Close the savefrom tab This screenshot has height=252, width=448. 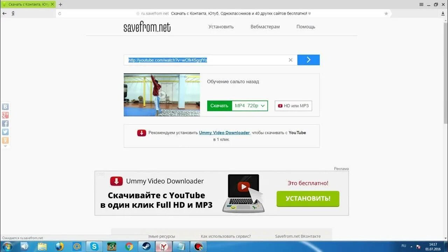[52, 5]
